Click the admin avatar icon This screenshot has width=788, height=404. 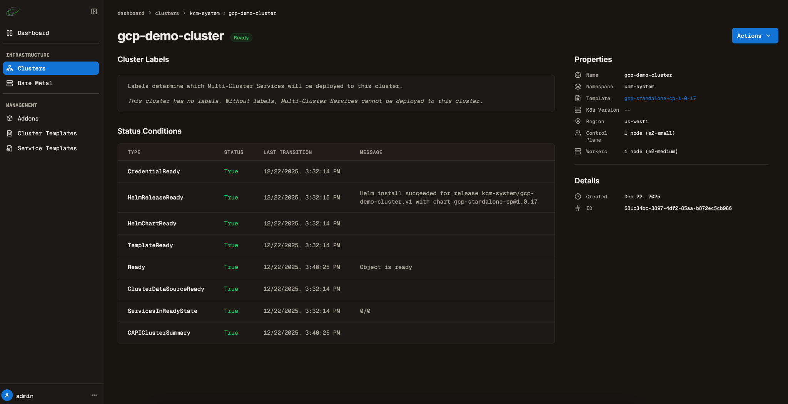[7, 396]
